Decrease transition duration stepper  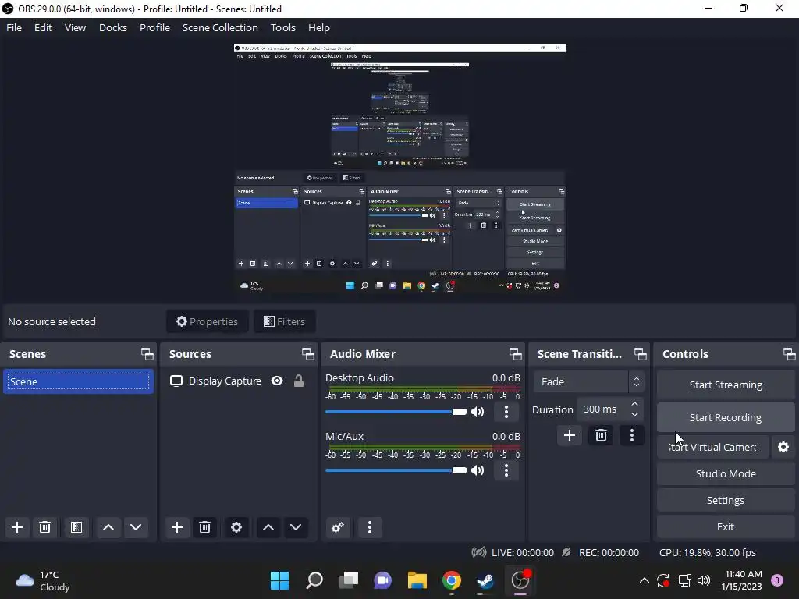click(x=634, y=415)
